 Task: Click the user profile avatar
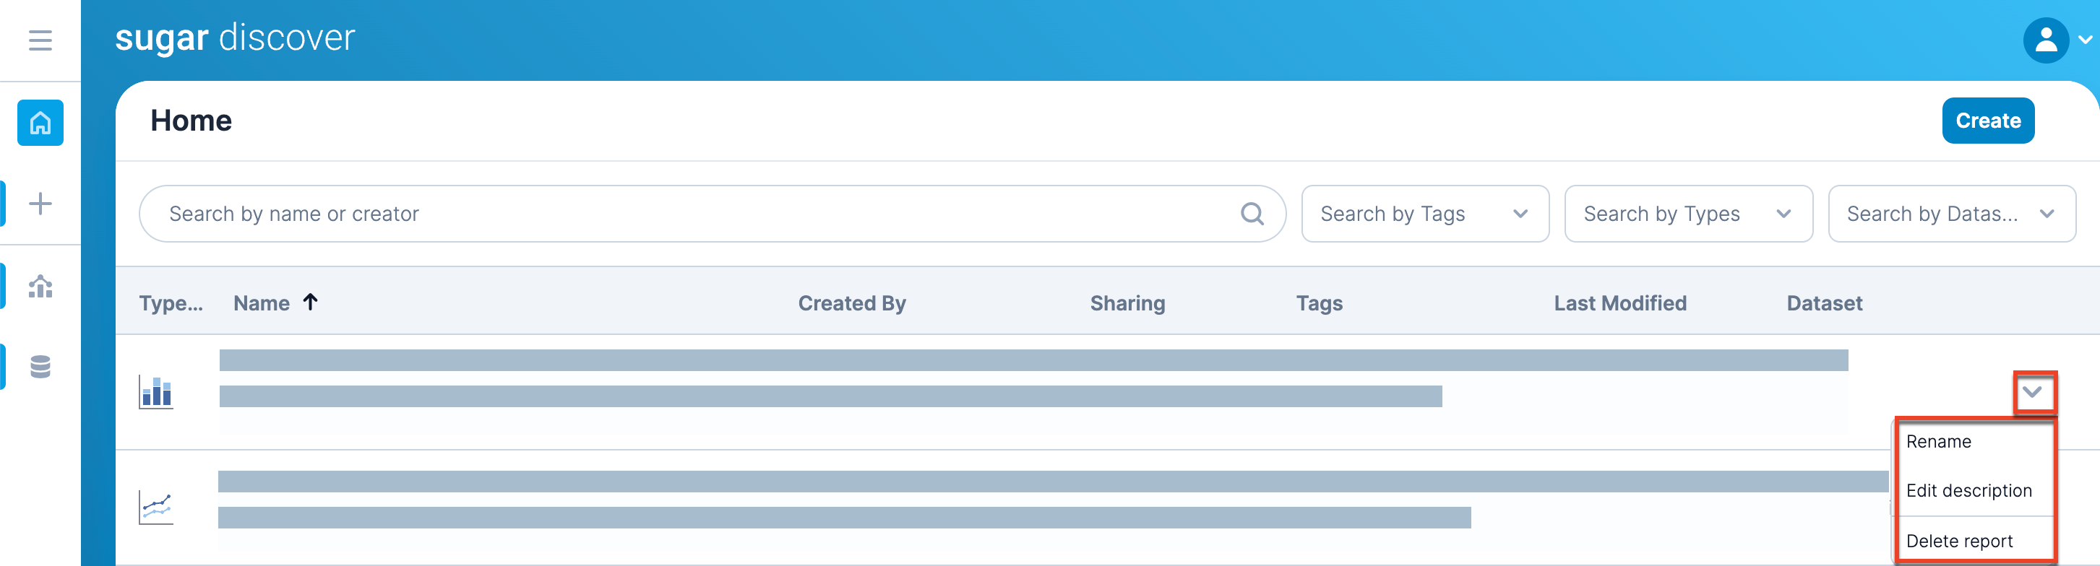tap(2044, 40)
